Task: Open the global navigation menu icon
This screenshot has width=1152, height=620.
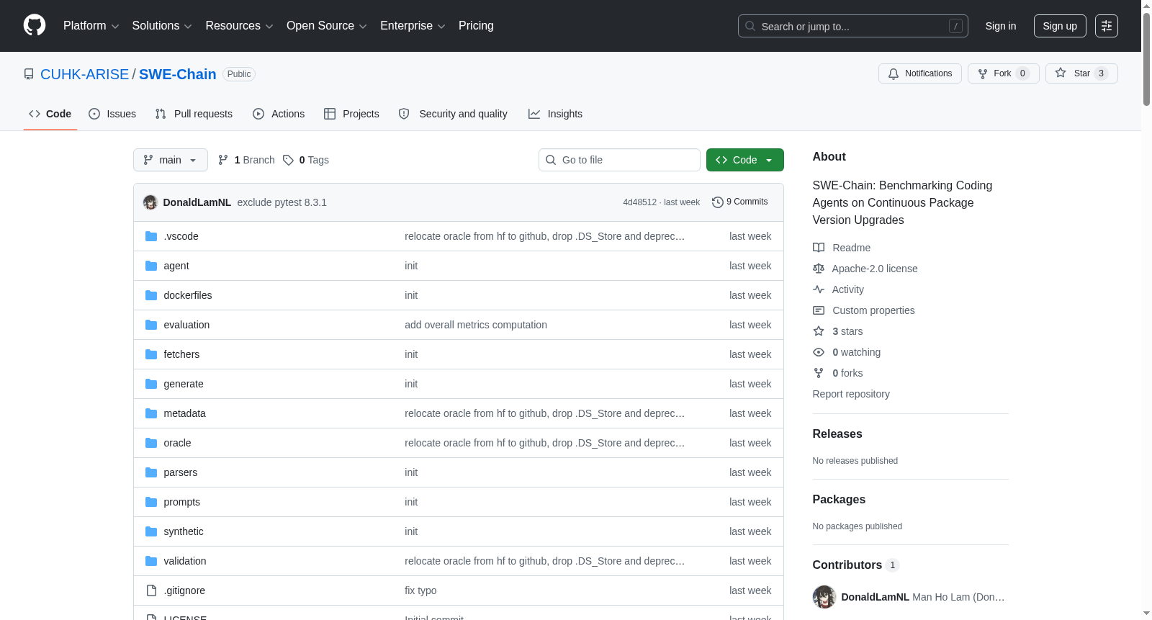Action: 1106,26
